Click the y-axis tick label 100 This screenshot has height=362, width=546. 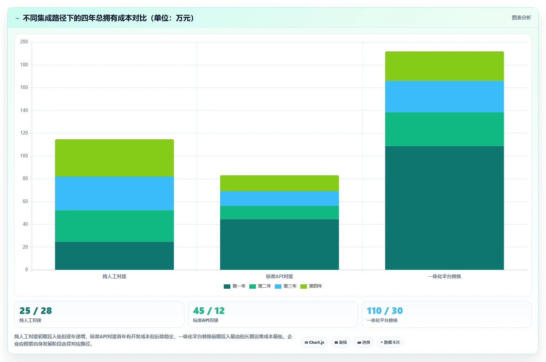click(x=24, y=156)
